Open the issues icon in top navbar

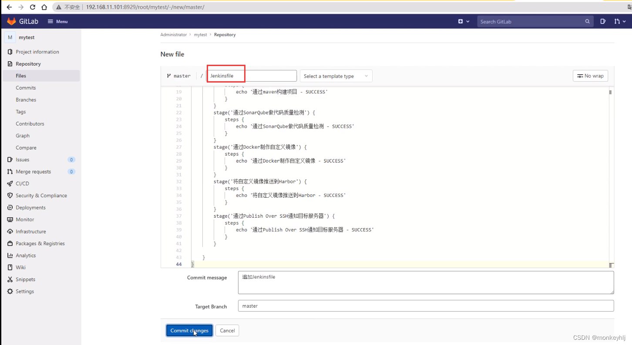point(603,21)
